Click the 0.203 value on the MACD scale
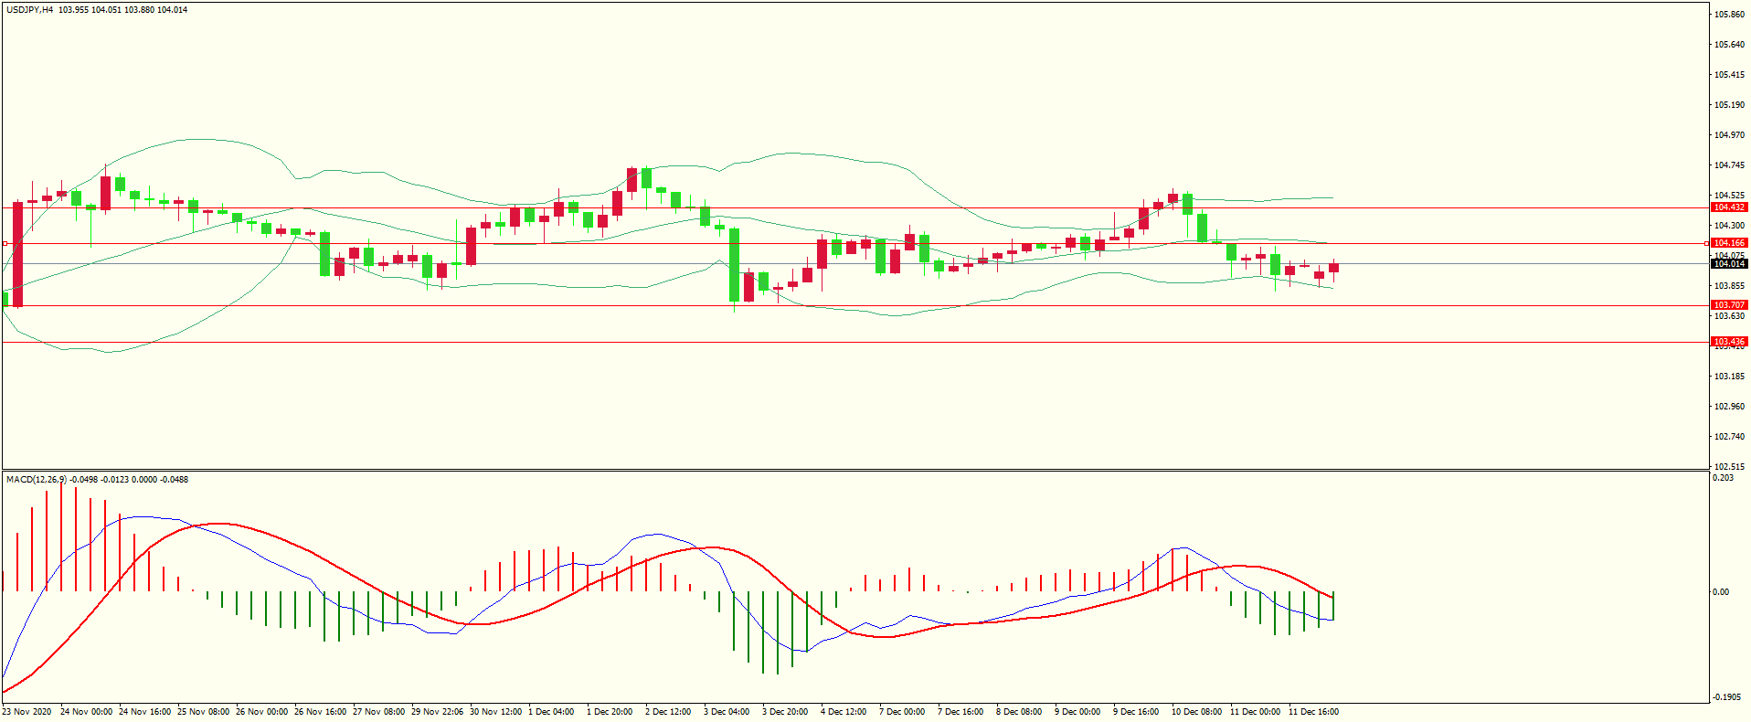Image resolution: width=1751 pixels, height=722 pixels. (x=1723, y=478)
